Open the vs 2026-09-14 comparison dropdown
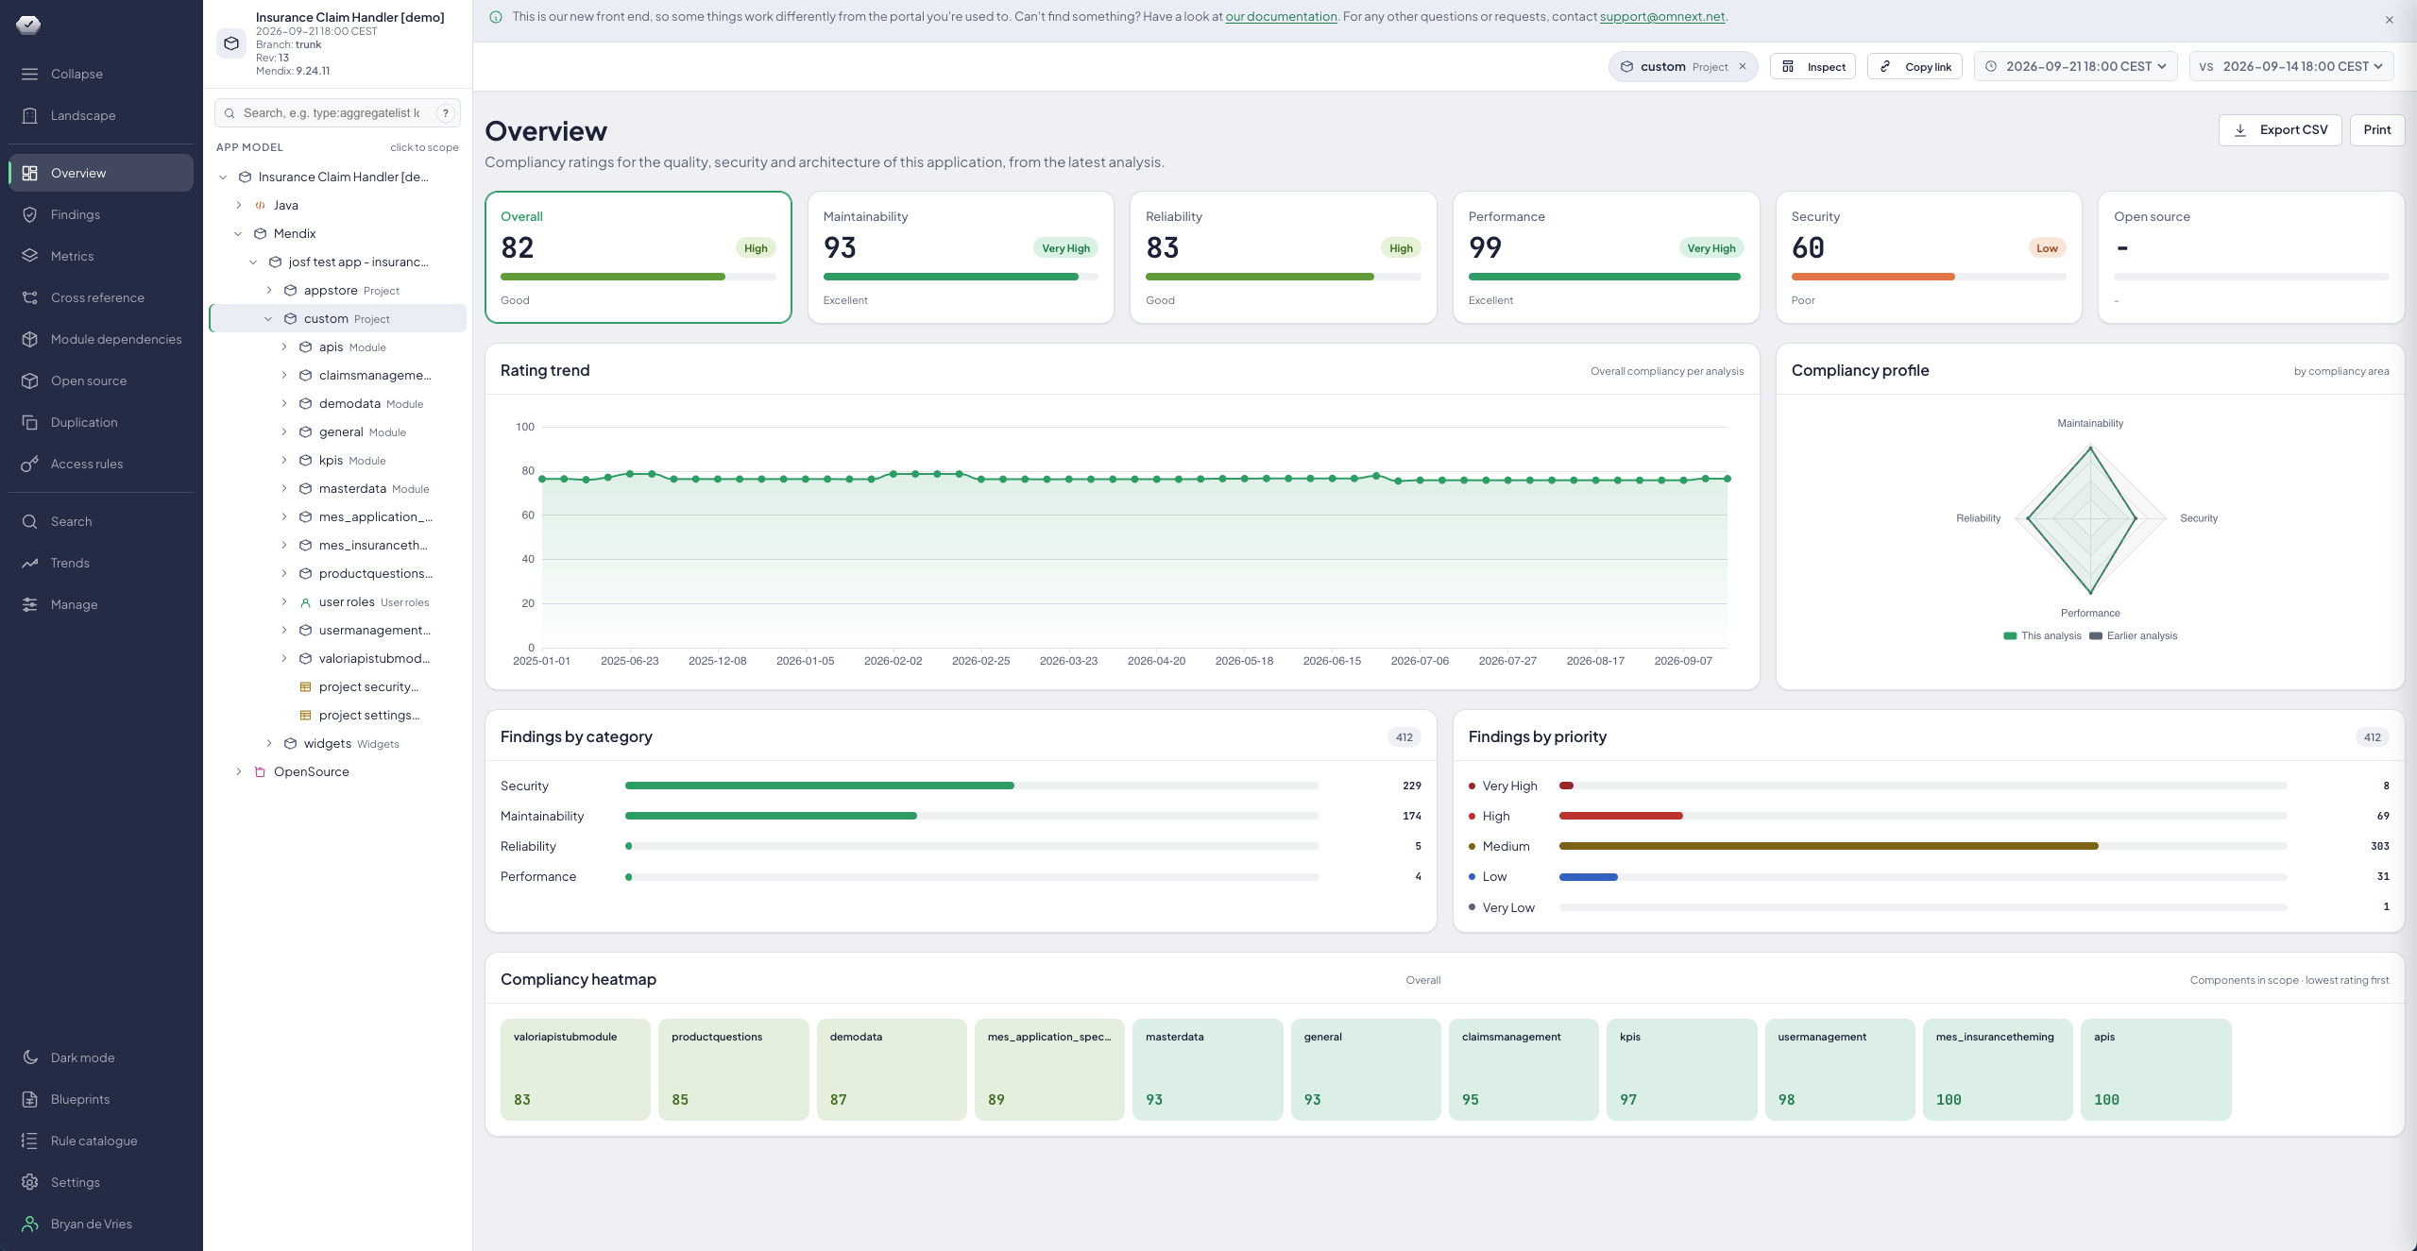The image size is (2417, 1251). [x=2291, y=66]
